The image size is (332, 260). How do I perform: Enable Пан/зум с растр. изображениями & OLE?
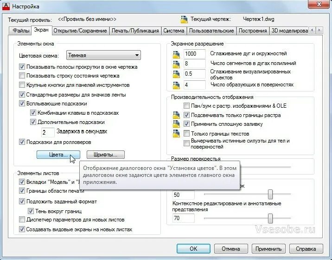click(x=186, y=105)
